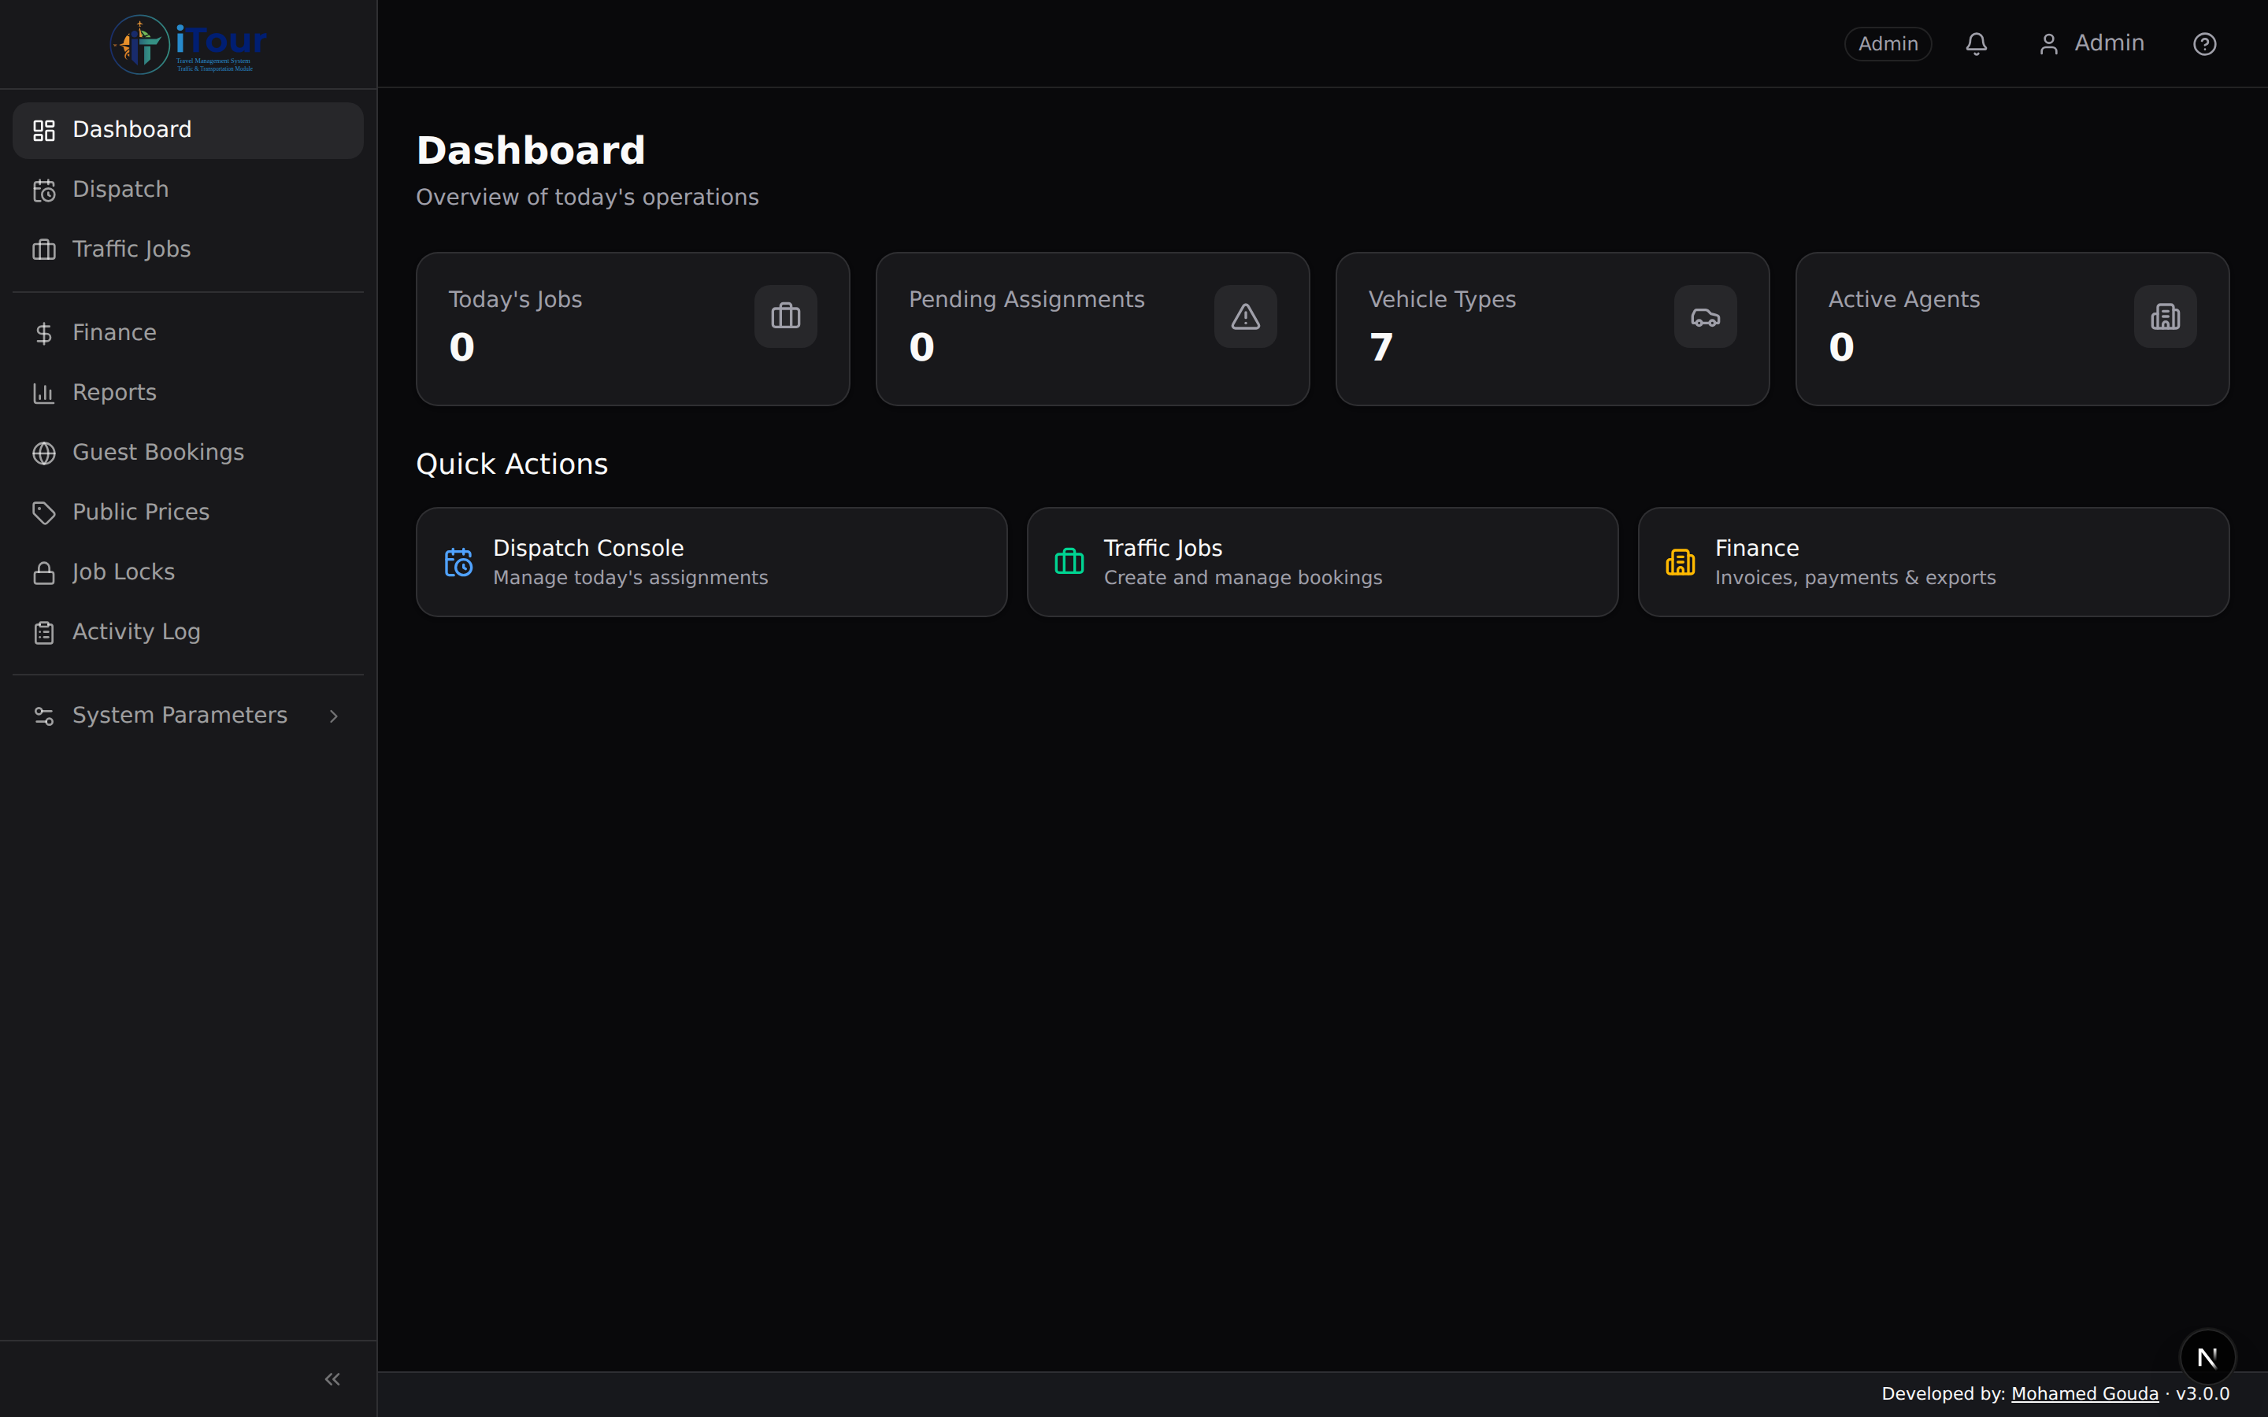Click the warning icon on Pending Assignments card
Screen dimensions: 2268x1417
[x=1244, y=316]
